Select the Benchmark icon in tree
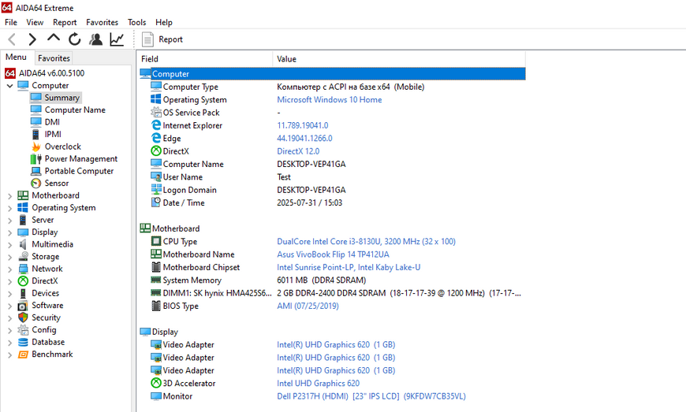The image size is (686, 412). pos(23,354)
